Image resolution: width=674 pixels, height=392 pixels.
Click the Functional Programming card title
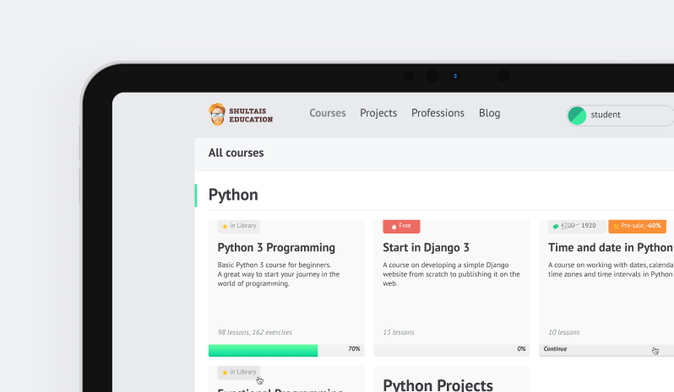(x=280, y=389)
